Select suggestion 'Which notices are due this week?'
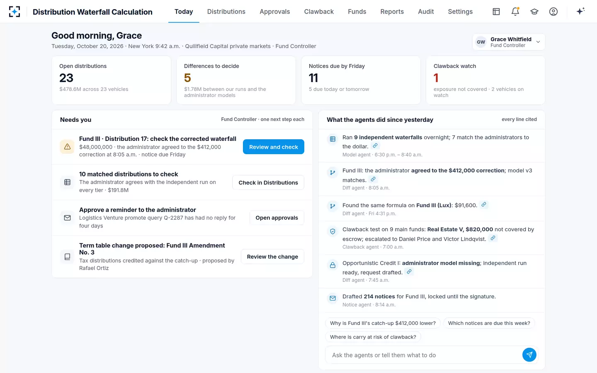 [x=489, y=323]
